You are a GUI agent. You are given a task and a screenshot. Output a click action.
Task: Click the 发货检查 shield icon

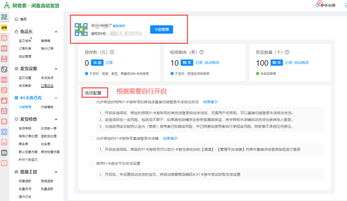pos(16,119)
